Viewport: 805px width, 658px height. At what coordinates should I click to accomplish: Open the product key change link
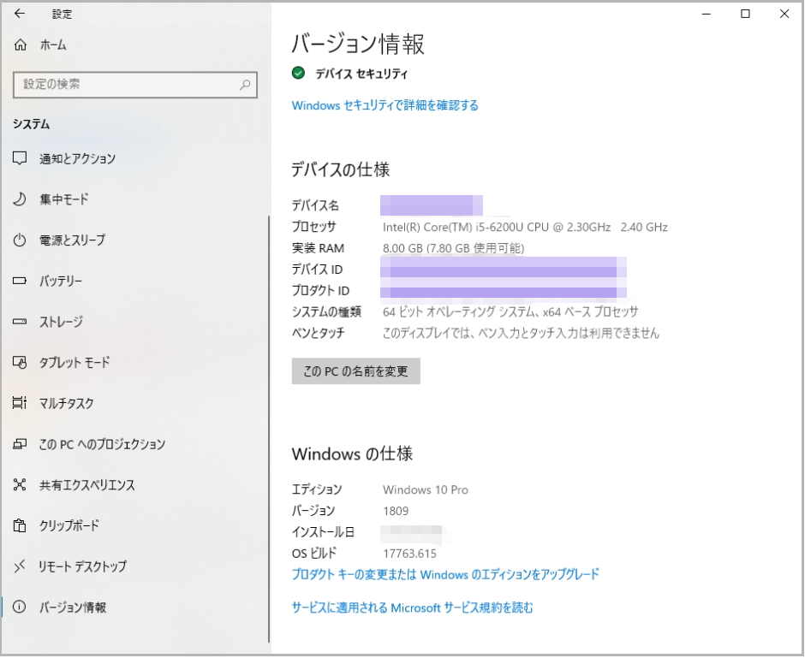[445, 574]
